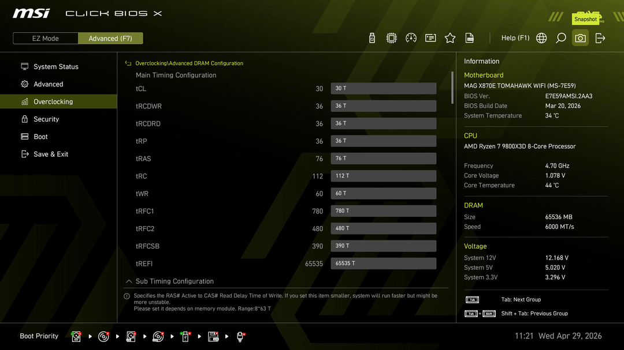624x350 pixels.
Task: Take a snapshot with the camera icon
Action: (580, 38)
